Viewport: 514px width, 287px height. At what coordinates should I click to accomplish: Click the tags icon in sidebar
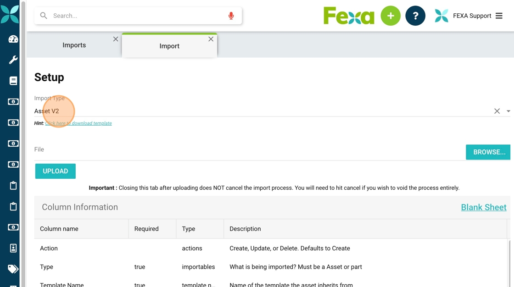(13, 269)
